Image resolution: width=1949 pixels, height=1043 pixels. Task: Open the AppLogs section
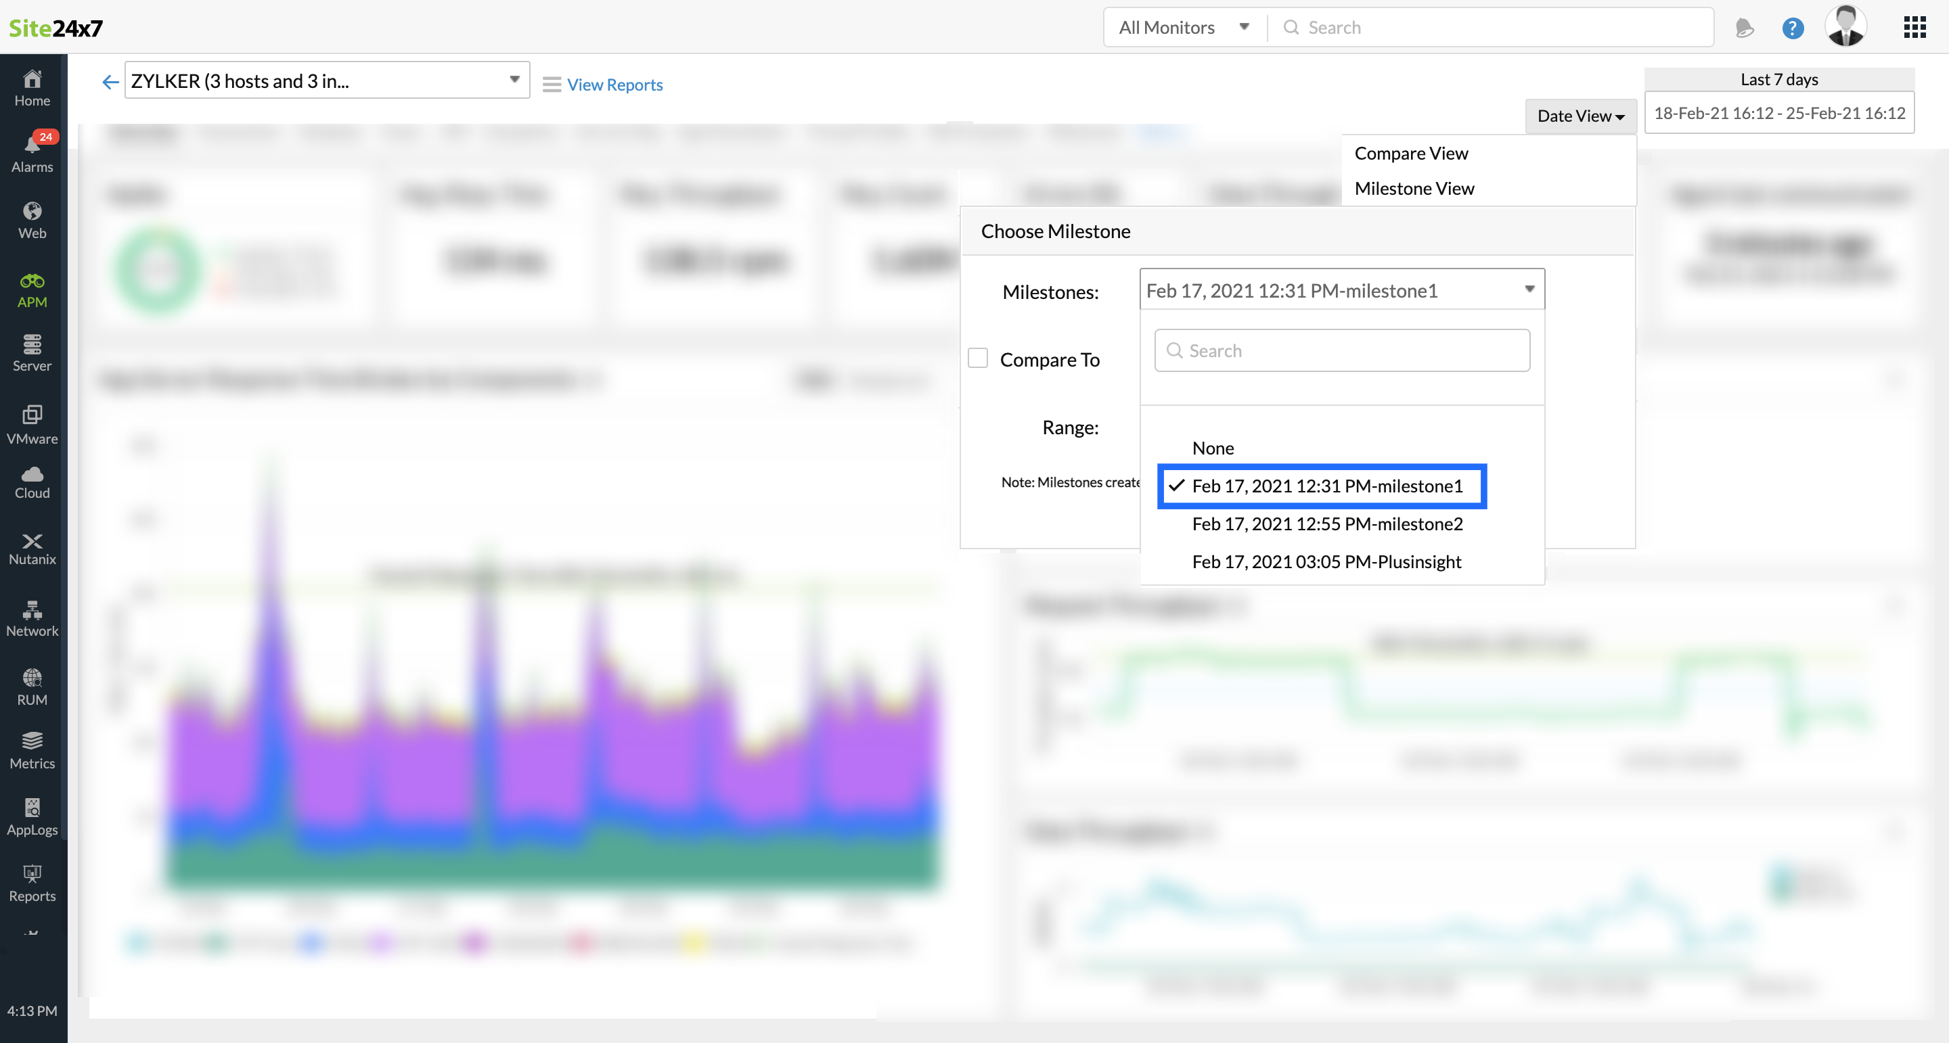click(x=32, y=817)
